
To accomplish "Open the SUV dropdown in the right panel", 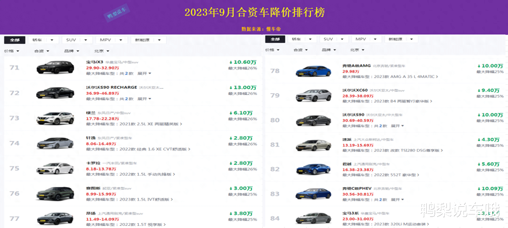I will 334,39.
